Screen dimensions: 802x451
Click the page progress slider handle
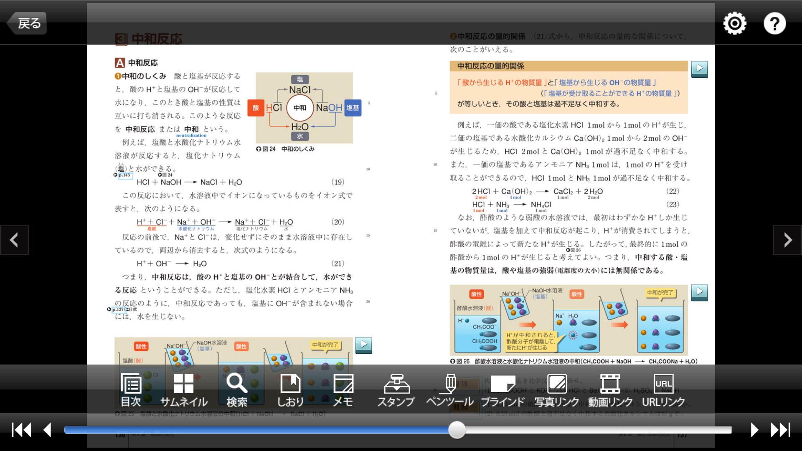pos(457,430)
